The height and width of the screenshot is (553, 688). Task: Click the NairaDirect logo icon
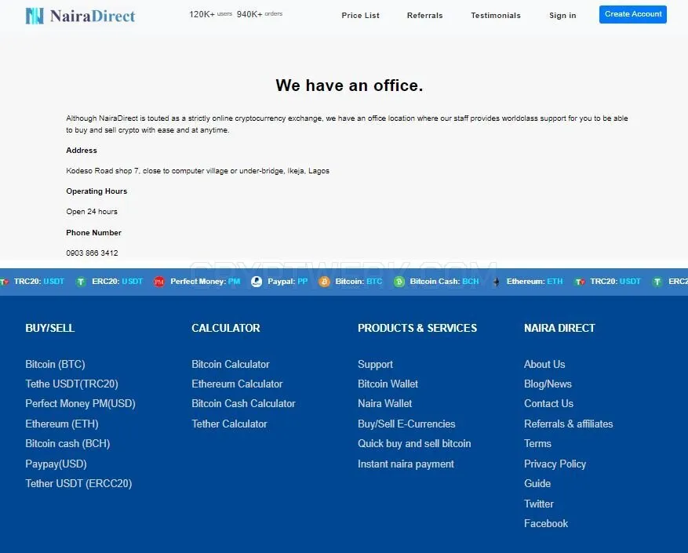point(35,16)
